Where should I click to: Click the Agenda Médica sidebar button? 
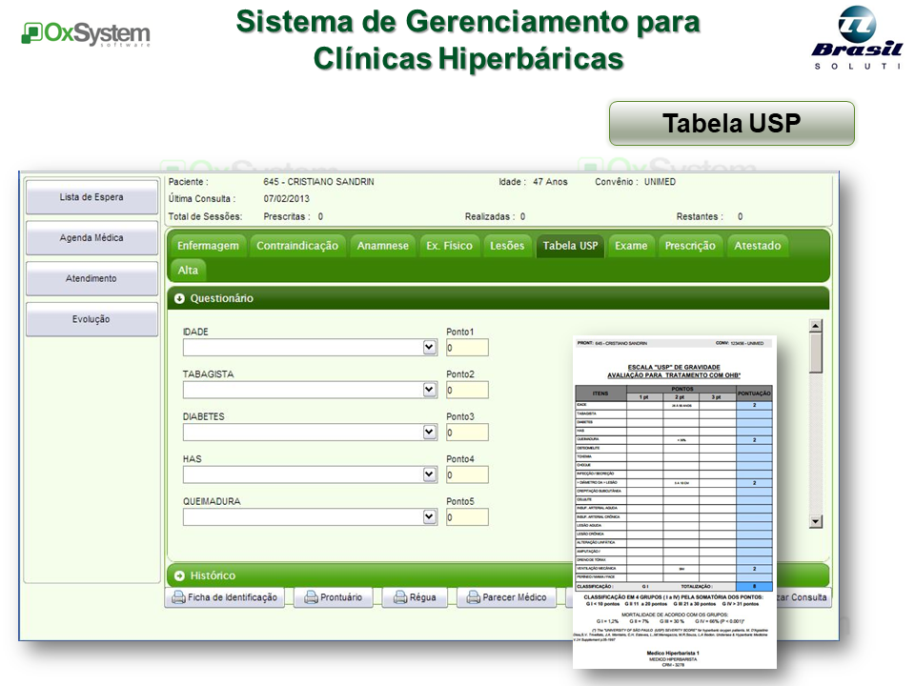click(91, 238)
